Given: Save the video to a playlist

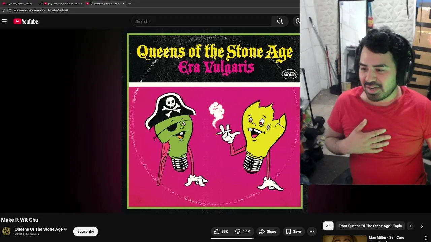Looking at the screenshot, I should (293, 231).
